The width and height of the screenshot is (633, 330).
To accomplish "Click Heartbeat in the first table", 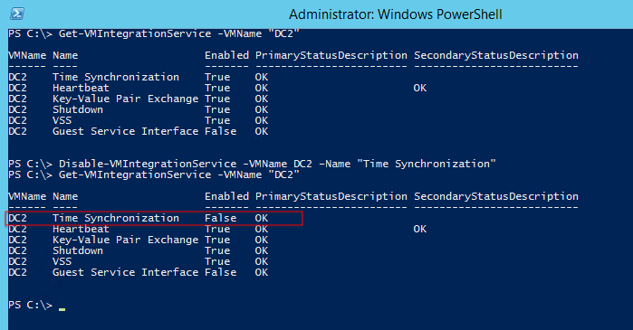I will click(81, 88).
